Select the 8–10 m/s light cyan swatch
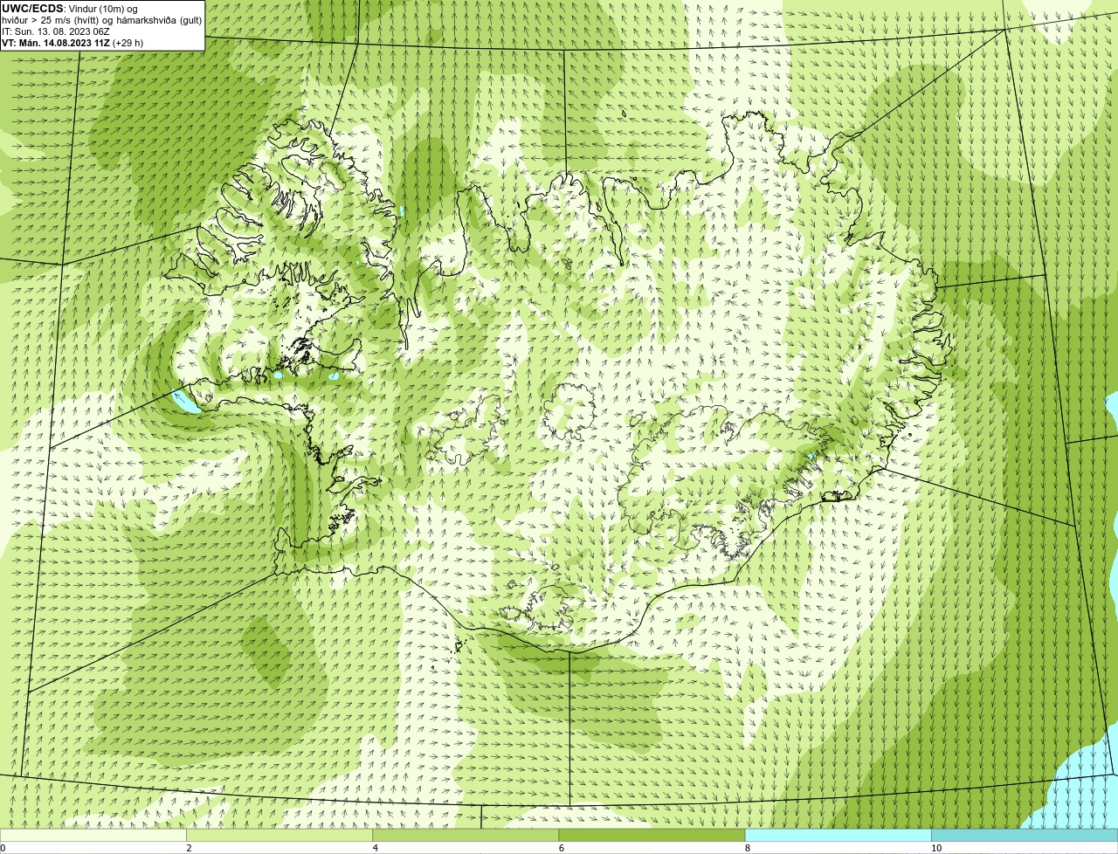Image resolution: width=1118 pixels, height=854 pixels. coord(838,836)
